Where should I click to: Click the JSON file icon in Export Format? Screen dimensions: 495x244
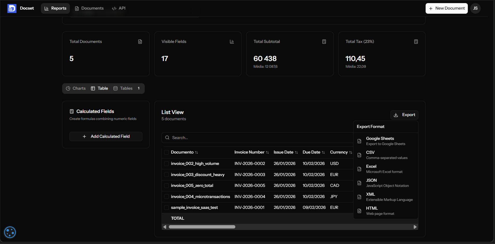(x=360, y=183)
